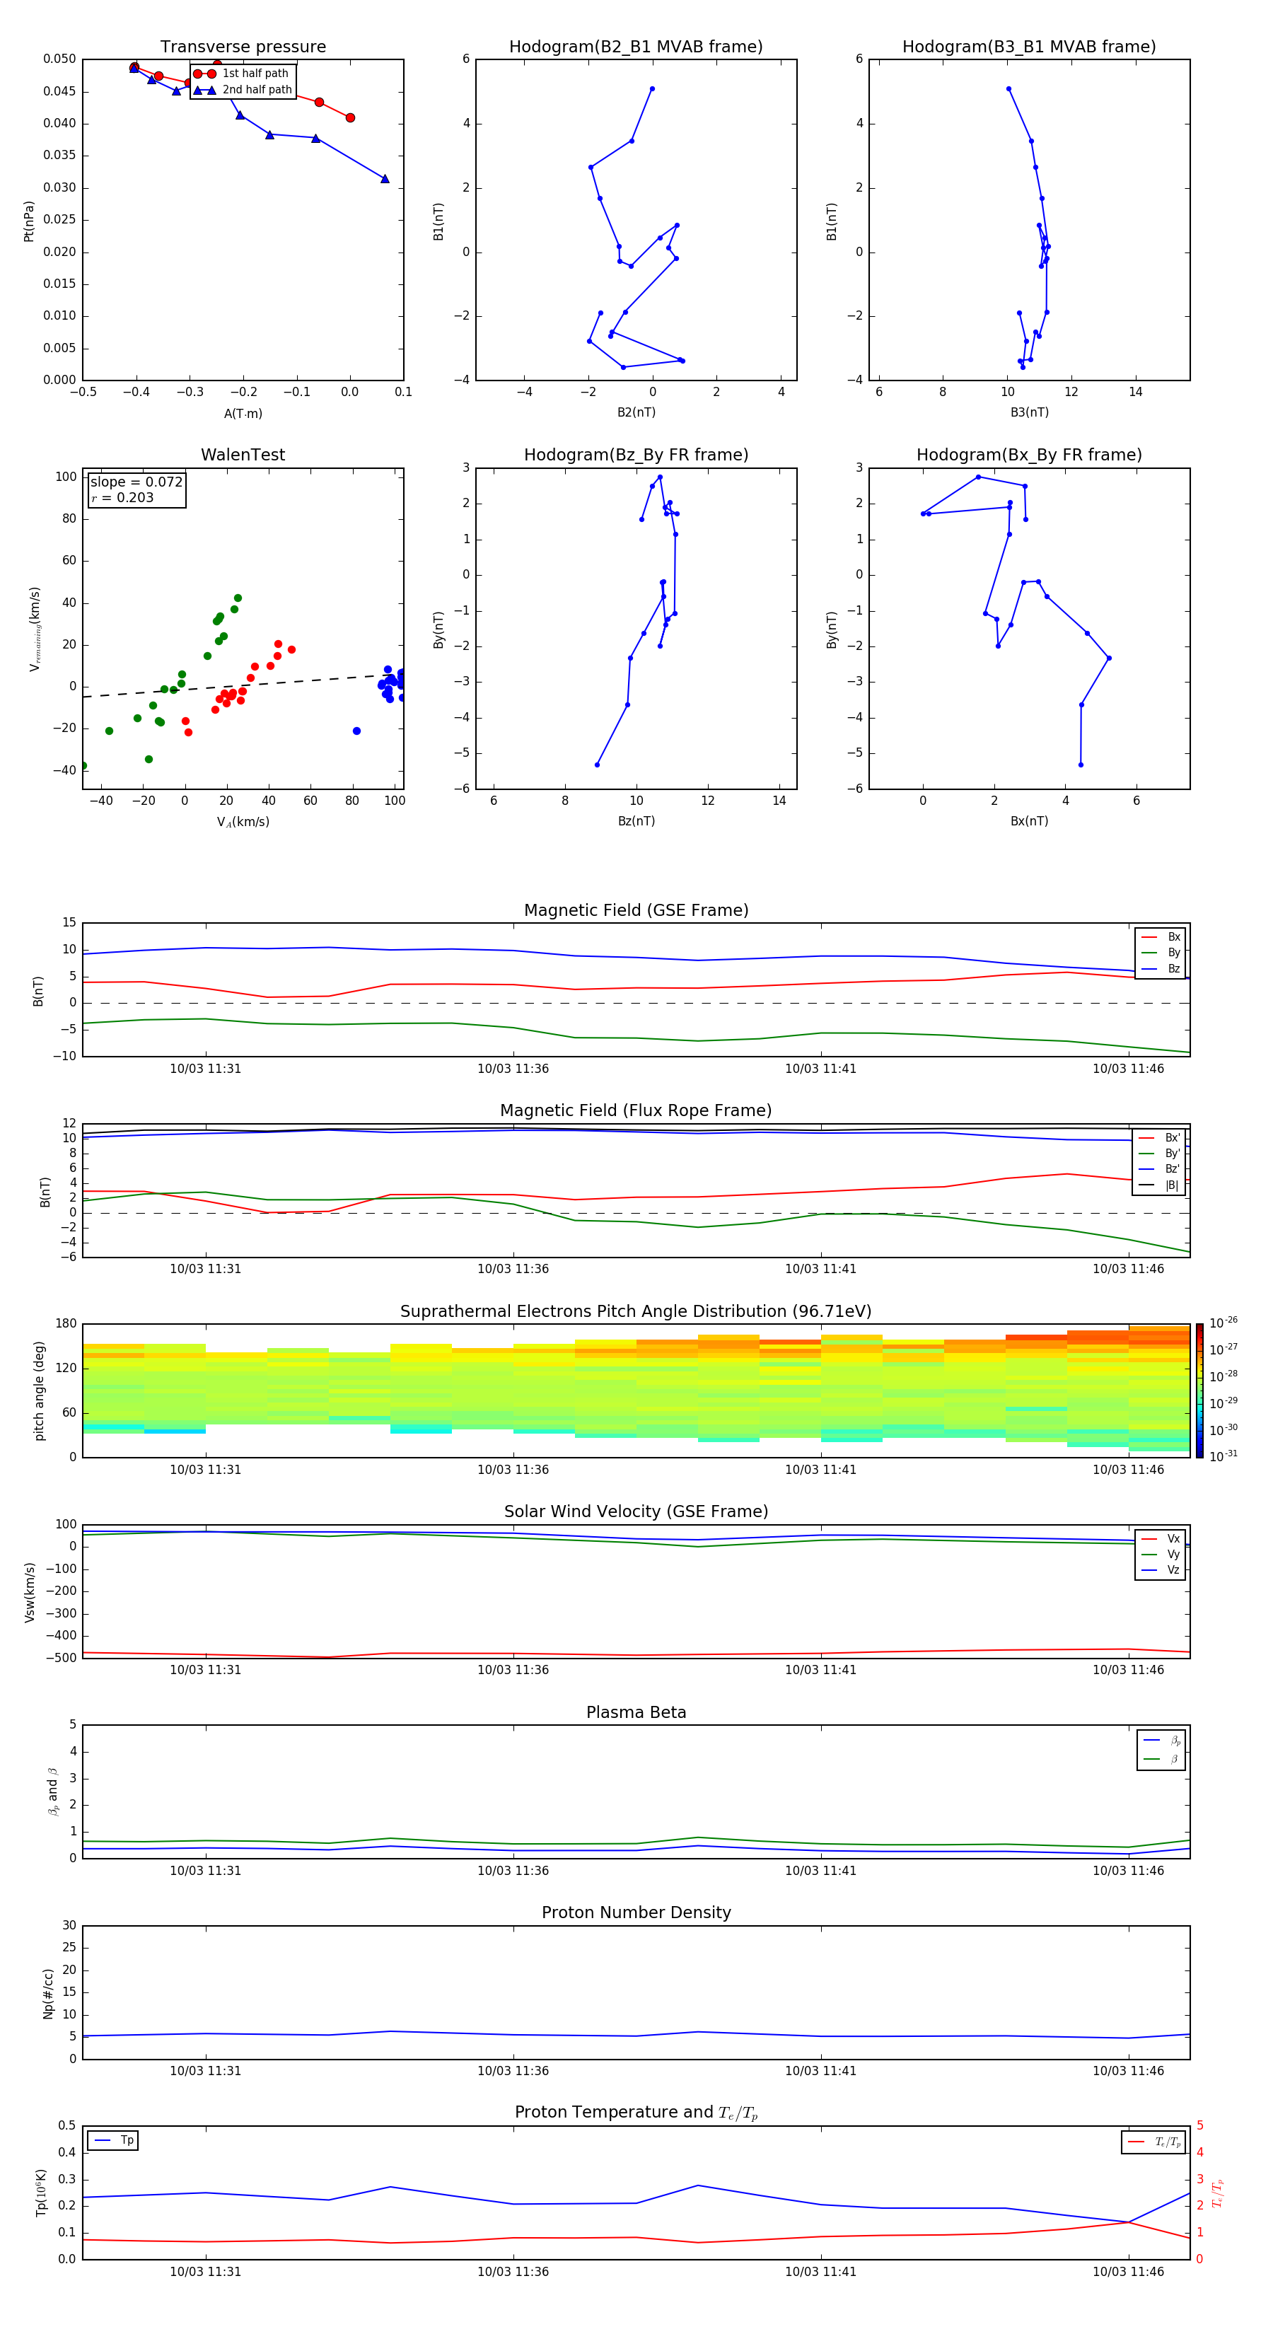Click the "Proton Temperature and Te/Tp" title
This screenshot has height=2334, width=1273.
tap(636, 2113)
